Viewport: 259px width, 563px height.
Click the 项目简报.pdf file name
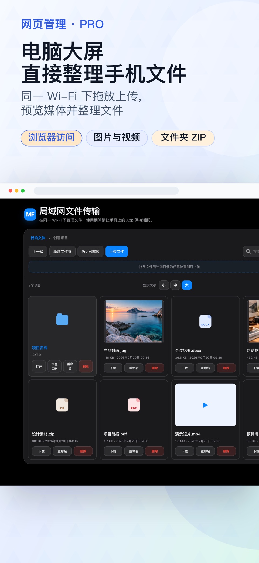click(115, 434)
